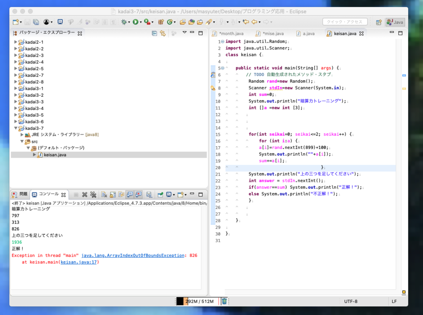Toggle show console when standard output changes

130,195
